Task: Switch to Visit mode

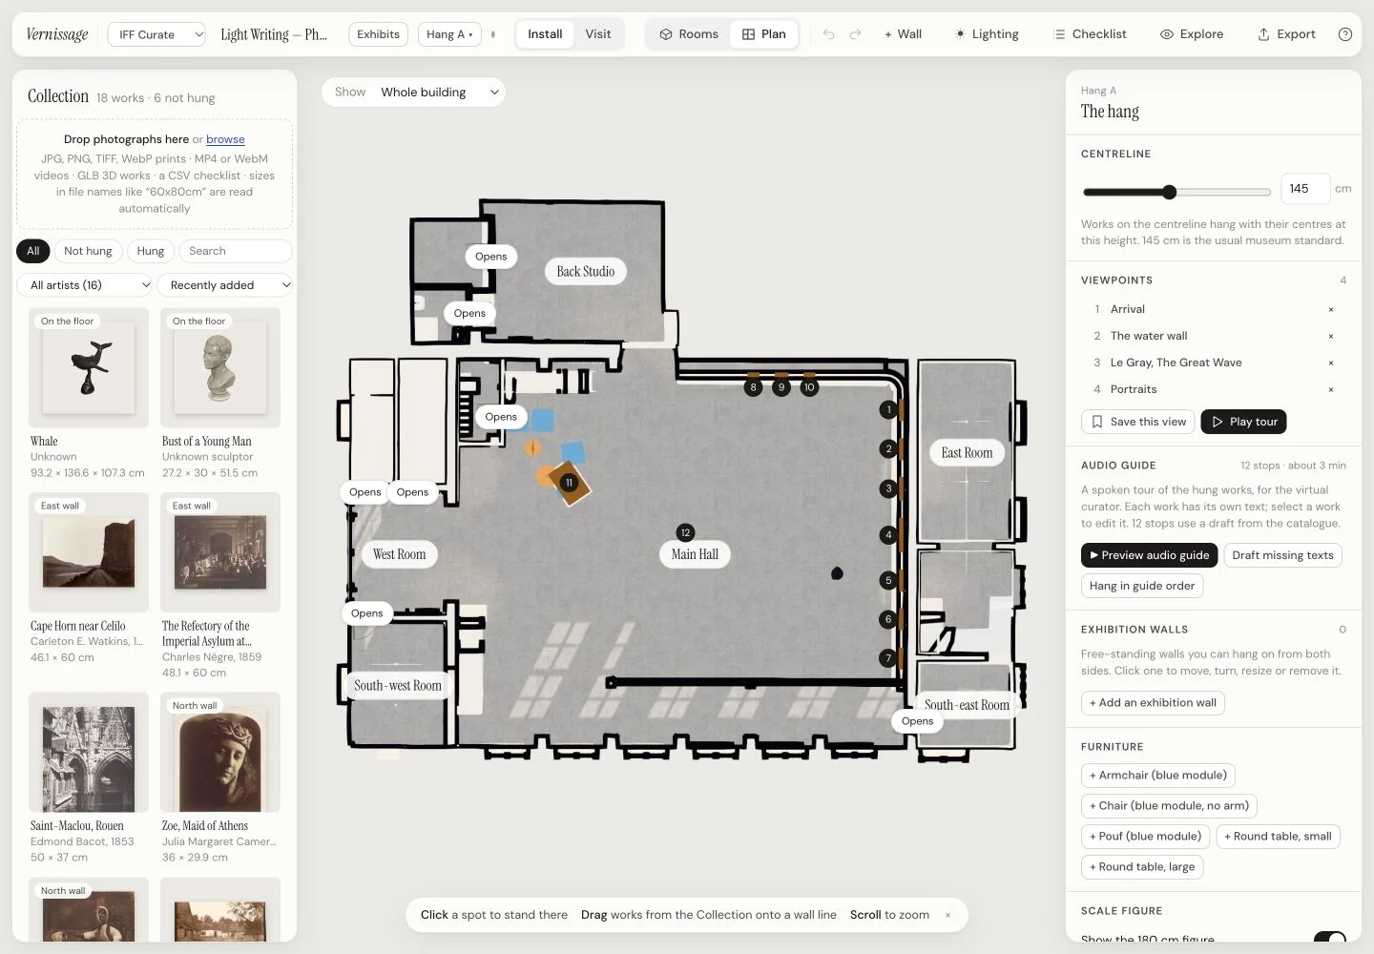Action: (598, 34)
